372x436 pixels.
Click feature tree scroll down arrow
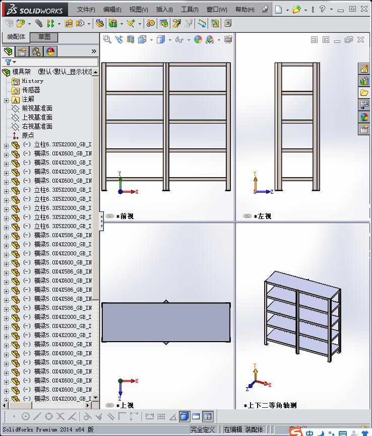coord(96,398)
